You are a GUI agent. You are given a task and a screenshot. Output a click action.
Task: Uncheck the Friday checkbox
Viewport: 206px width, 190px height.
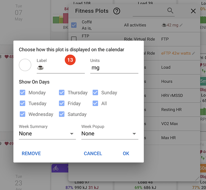(62, 103)
